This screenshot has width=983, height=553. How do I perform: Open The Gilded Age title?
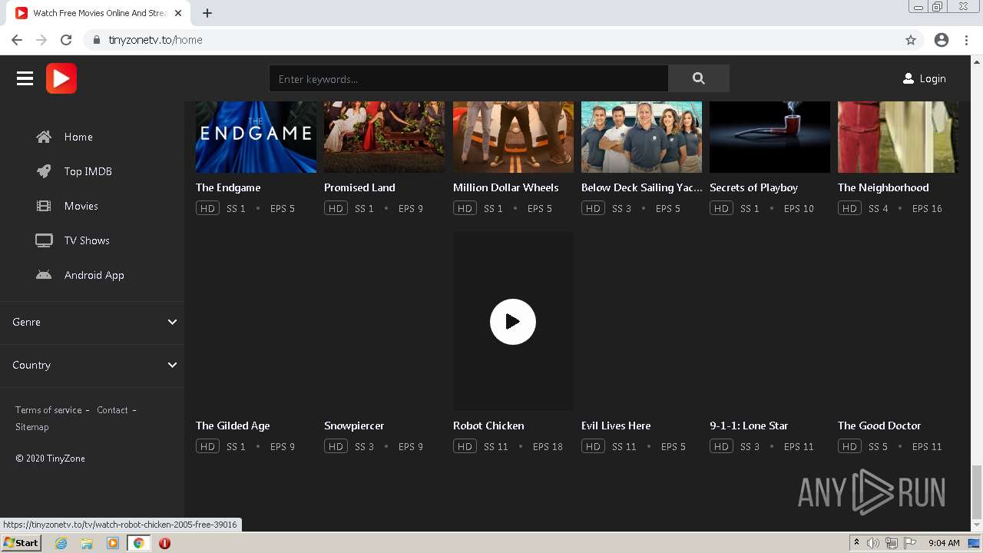233,426
